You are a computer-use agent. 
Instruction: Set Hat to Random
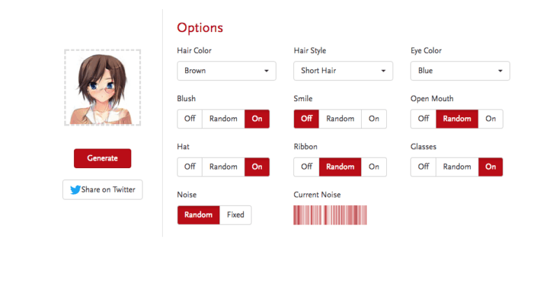pos(223,167)
